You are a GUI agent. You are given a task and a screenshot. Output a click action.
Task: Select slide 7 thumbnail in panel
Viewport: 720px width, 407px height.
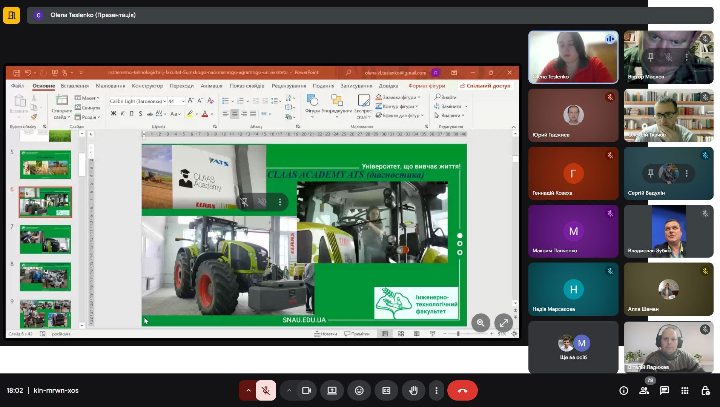click(x=45, y=239)
